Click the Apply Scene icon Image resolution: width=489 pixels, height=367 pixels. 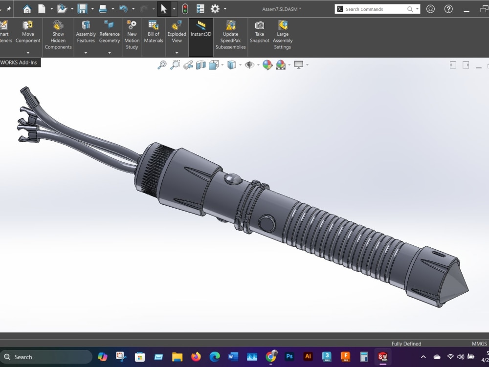point(281,65)
